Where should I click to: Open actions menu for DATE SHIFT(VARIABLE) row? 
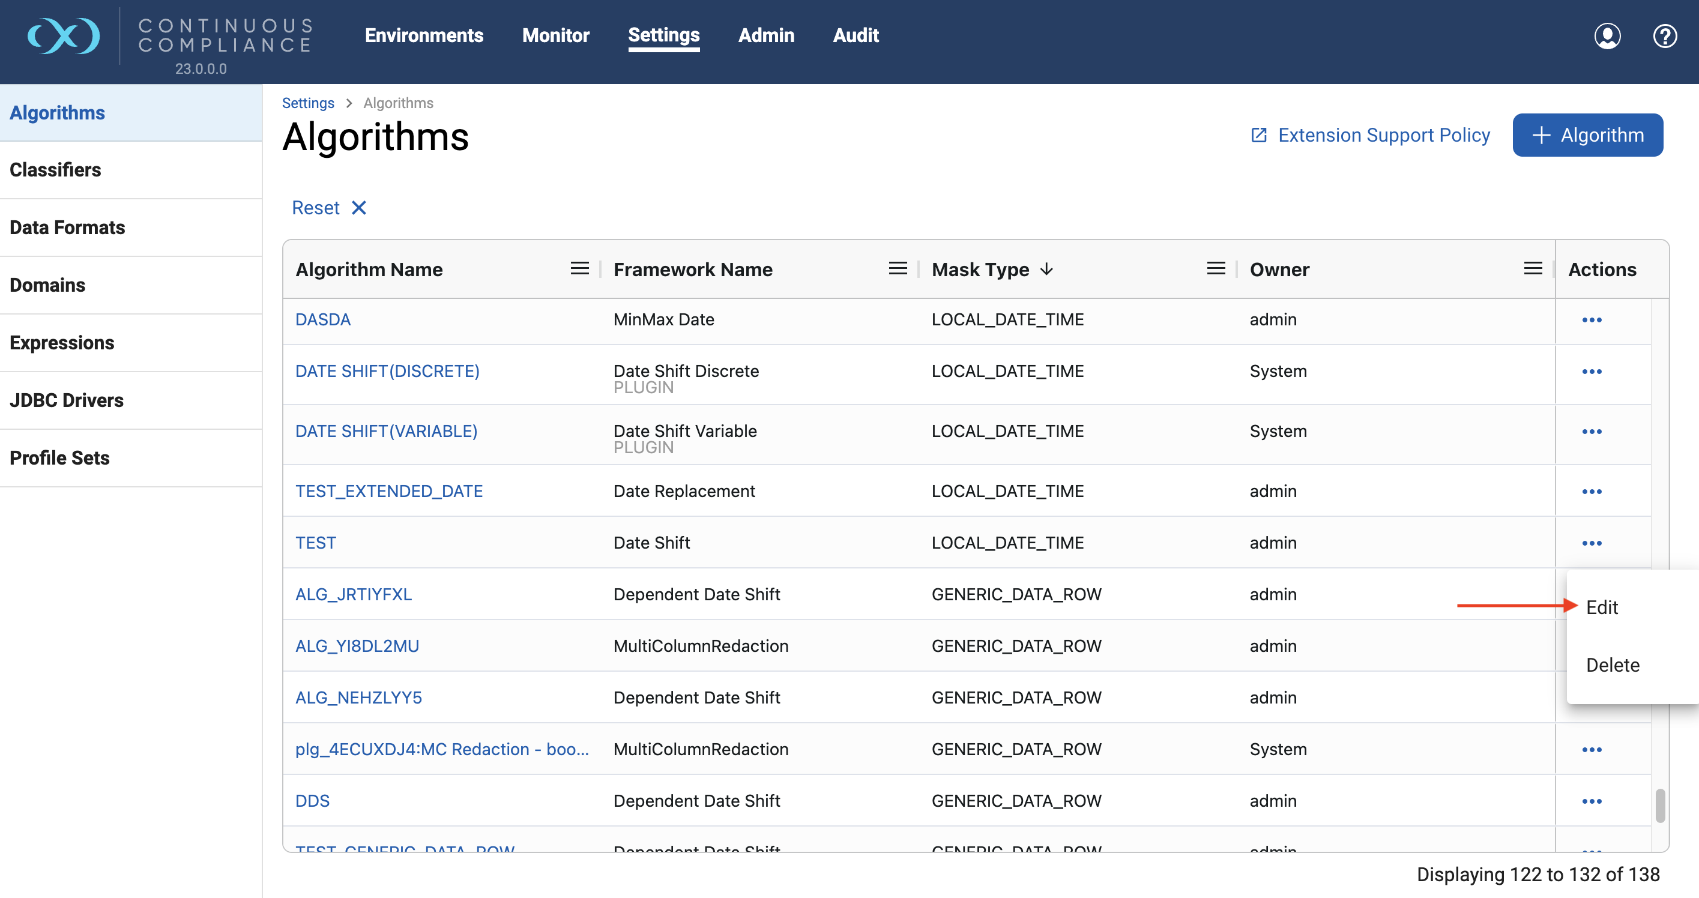[1591, 432]
